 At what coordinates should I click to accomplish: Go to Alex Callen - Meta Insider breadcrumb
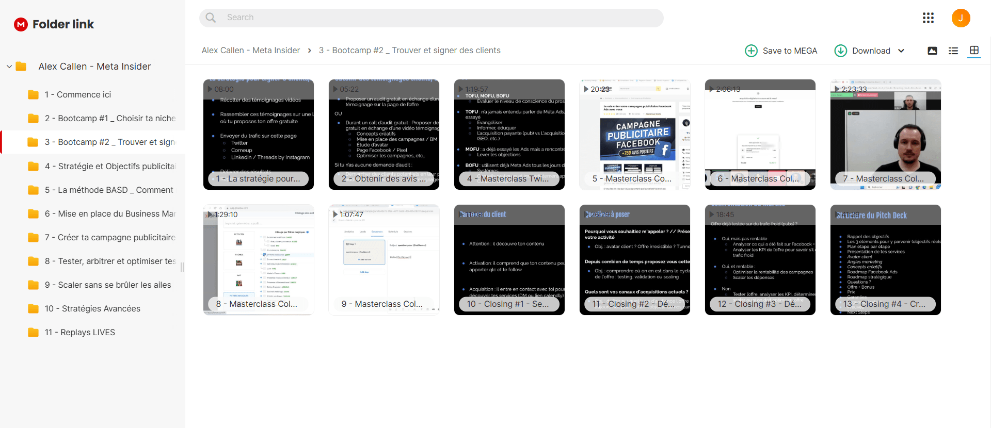(x=251, y=50)
